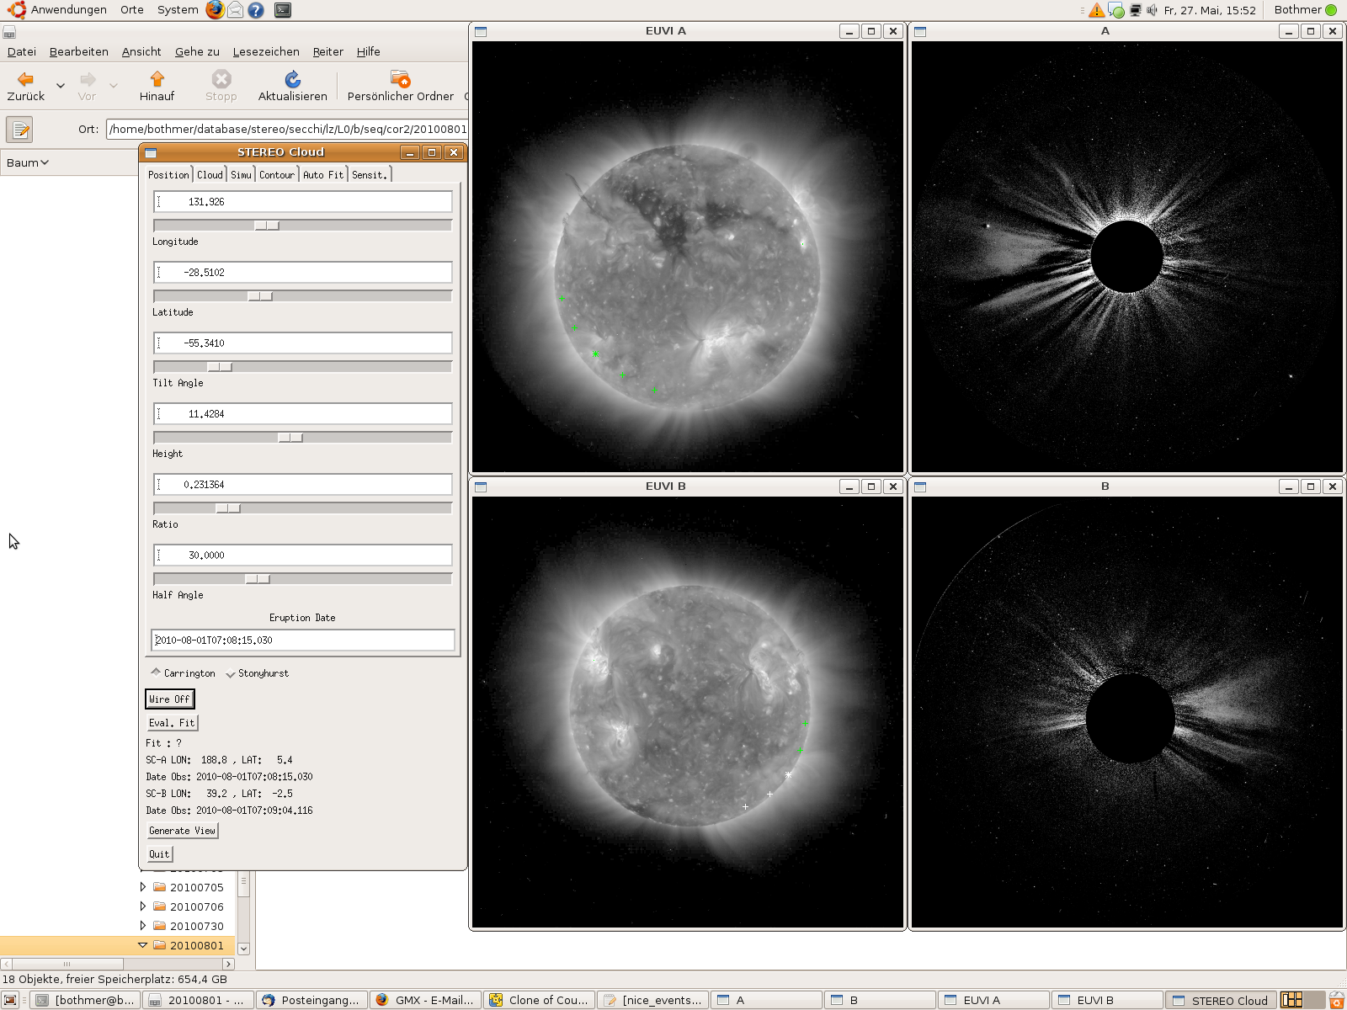Click the Ubuntu logo Anwendungen icon
This screenshot has height=1010, width=1347.
(x=16, y=10)
